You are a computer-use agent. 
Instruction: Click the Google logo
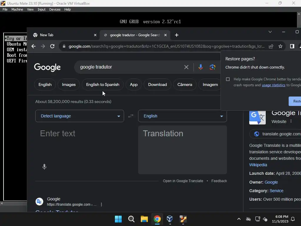point(47,67)
